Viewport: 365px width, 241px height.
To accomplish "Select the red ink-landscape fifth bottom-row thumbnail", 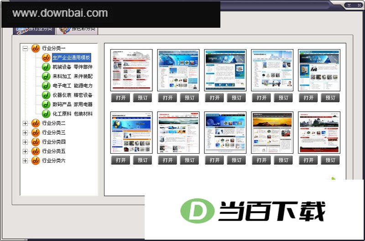I will 319,132.
